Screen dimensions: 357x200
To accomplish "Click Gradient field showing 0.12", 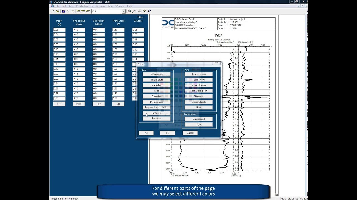I will [138, 40].
